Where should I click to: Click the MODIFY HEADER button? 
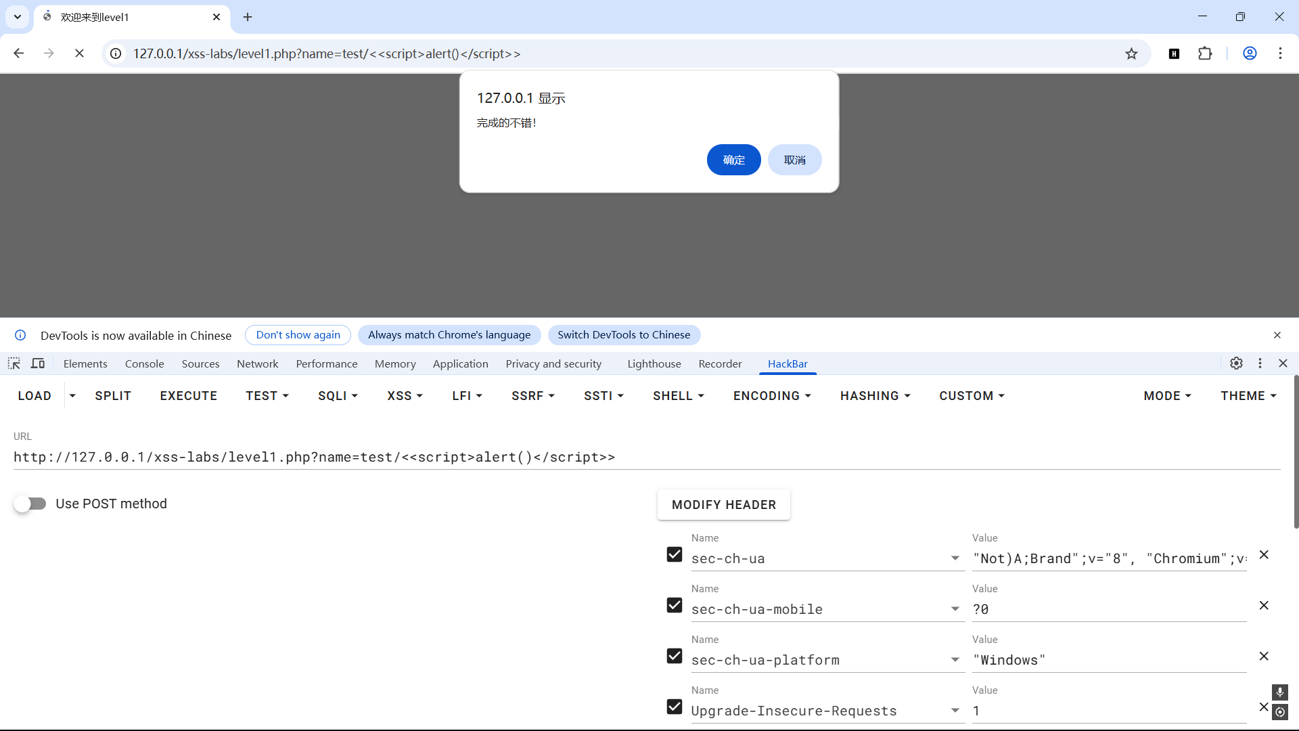(724, 505)
